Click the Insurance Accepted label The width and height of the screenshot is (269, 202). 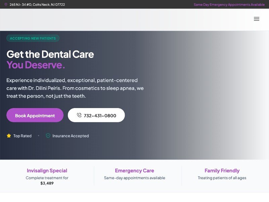71,136
